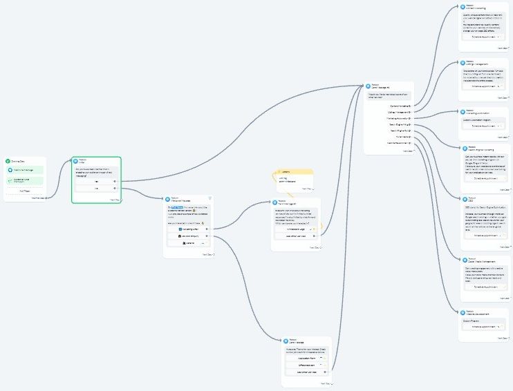The width and height of the screenshot is (513, 391).
Task: Click Add Trigger in Starting Step card
Action: tap(25, 191)
